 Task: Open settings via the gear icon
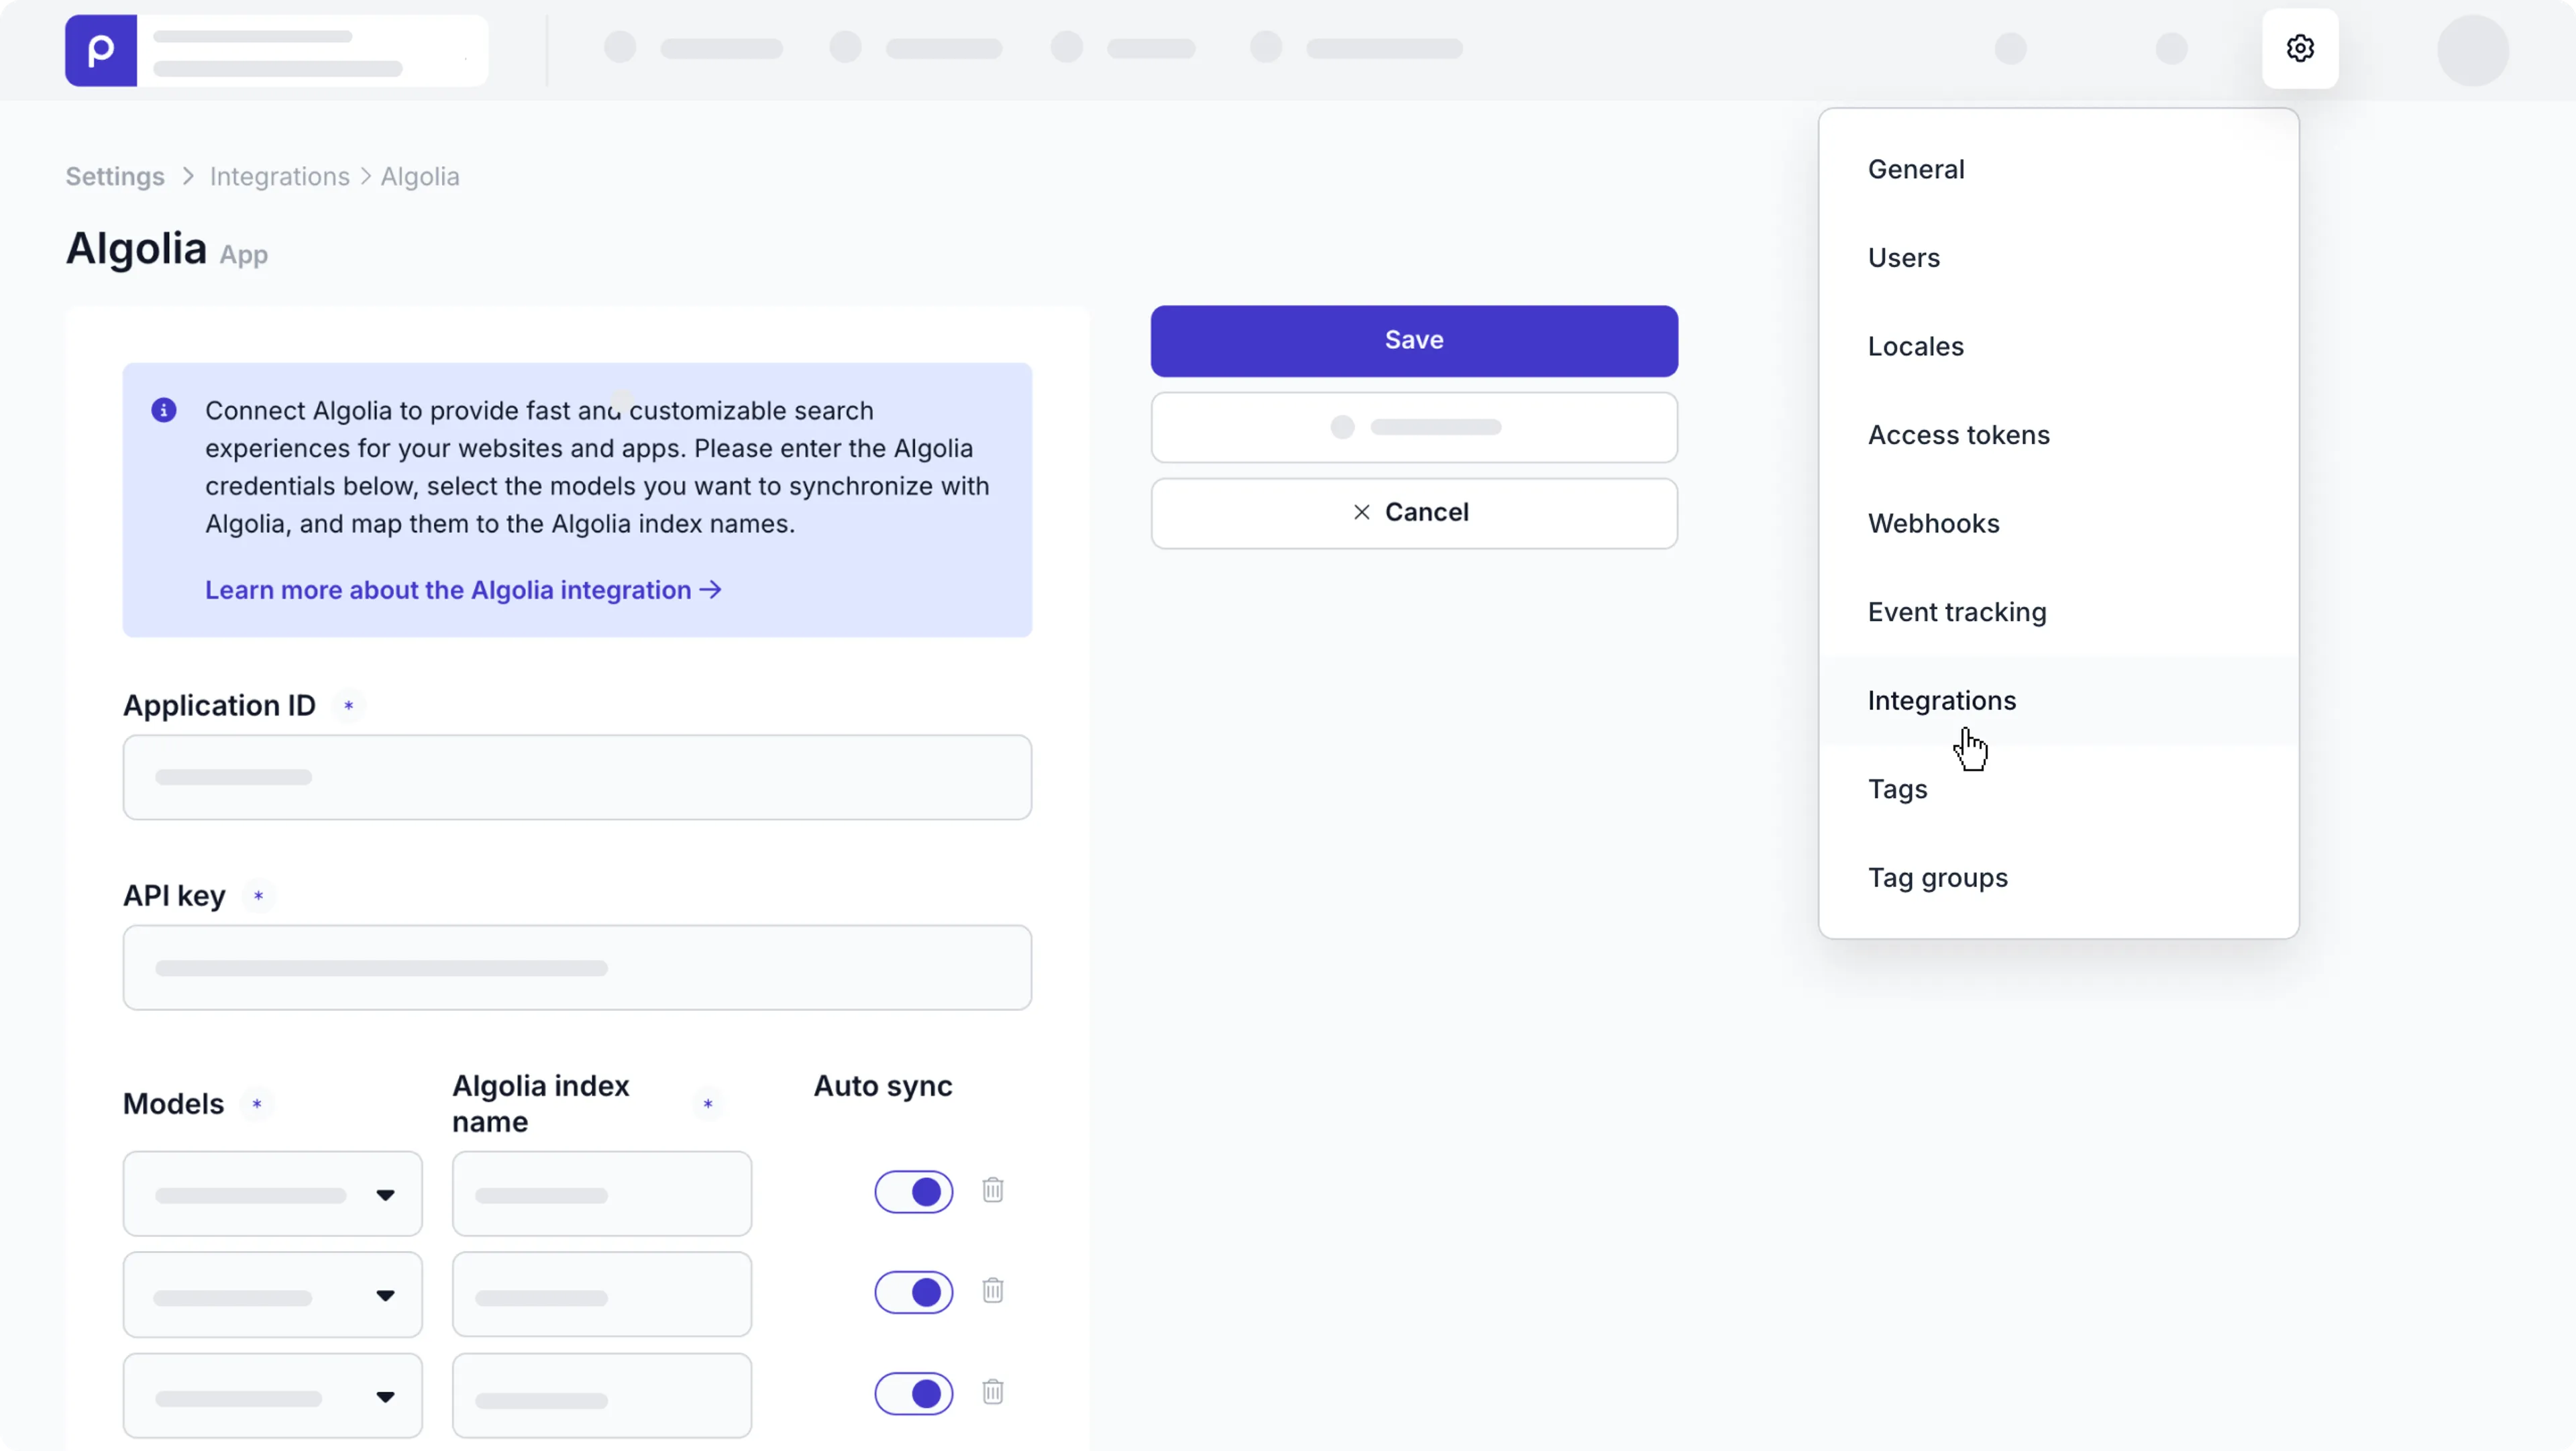click(x=2300, y=48)
